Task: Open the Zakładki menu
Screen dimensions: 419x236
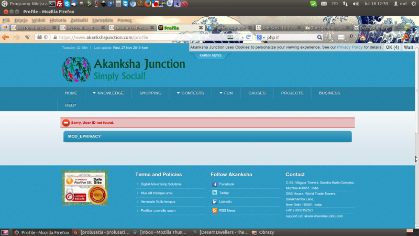Action: 79,20
